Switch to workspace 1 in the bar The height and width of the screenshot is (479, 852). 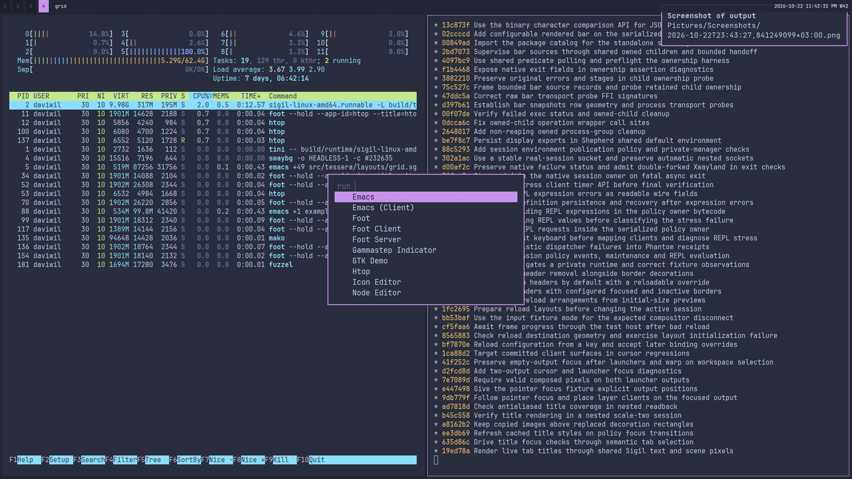tap(5, 6)
